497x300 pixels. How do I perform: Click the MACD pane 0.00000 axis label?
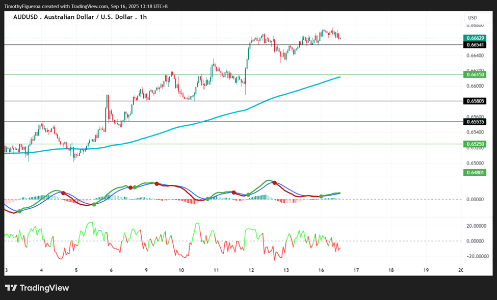pos(475,200)
